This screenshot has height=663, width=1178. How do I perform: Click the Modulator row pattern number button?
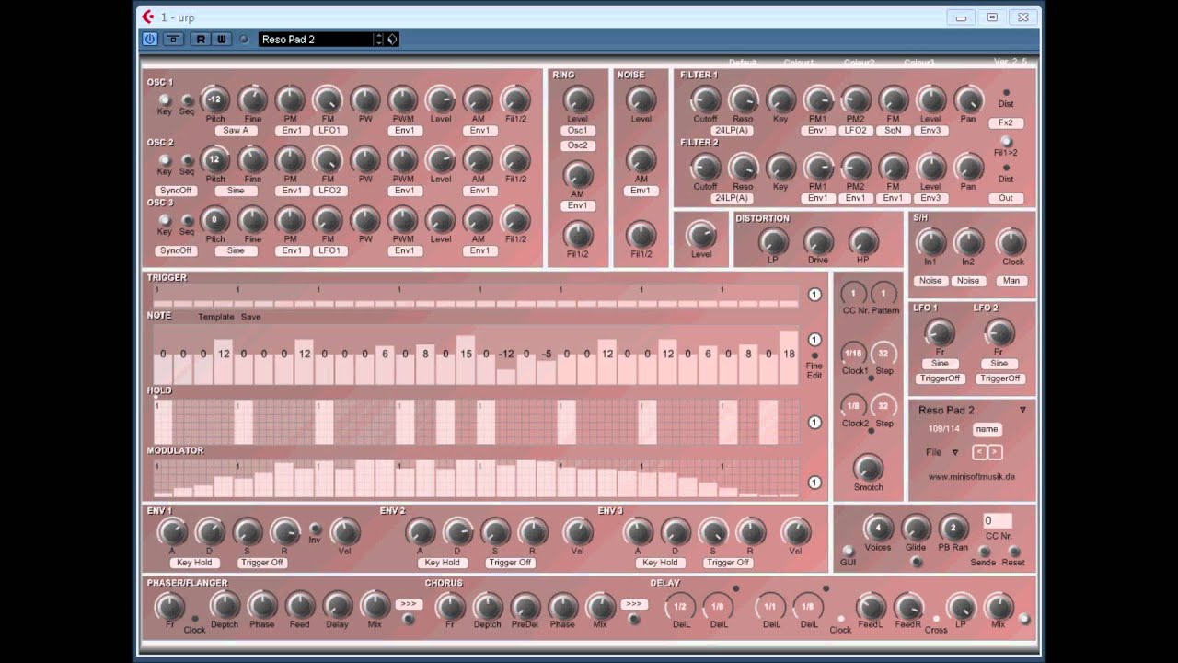pos(814,483)
